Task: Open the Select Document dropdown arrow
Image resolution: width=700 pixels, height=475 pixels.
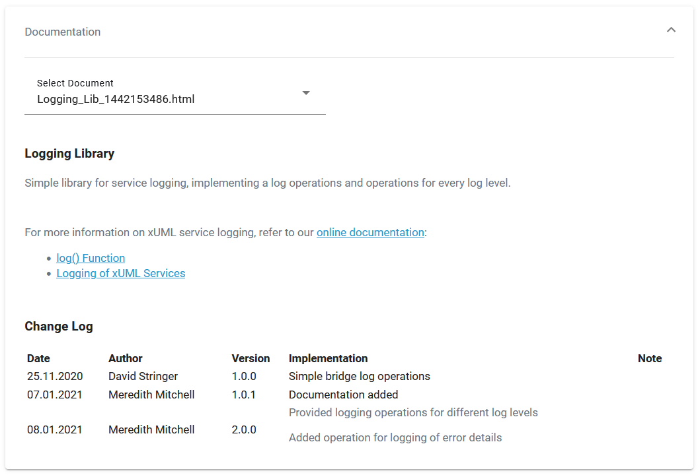Action: (305, 93)
